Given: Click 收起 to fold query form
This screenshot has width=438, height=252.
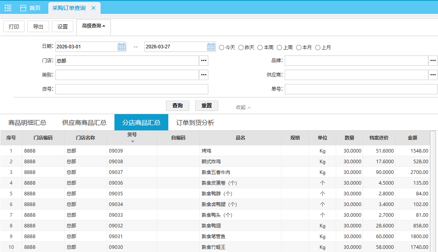Looking at the screenshot, I should tap(243, 107).
